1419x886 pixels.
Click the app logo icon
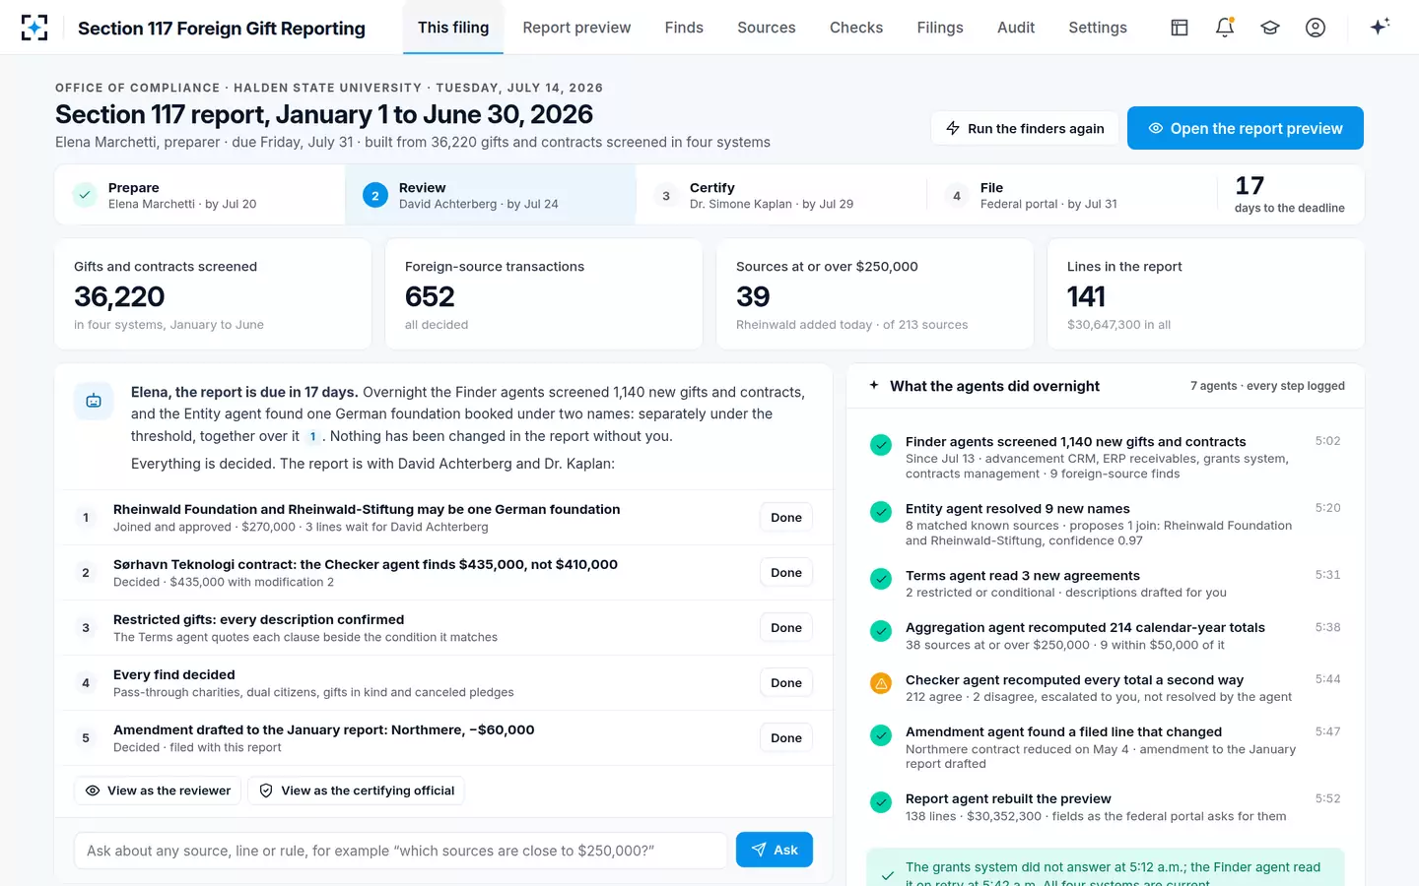pyautogui.click(x=34, y=28)
